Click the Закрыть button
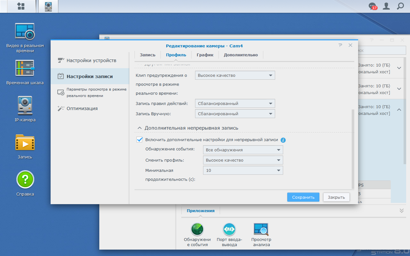Image resolution: width=410 pixels, height=256 pixels. pyautogui.click(x=336, y=197)
